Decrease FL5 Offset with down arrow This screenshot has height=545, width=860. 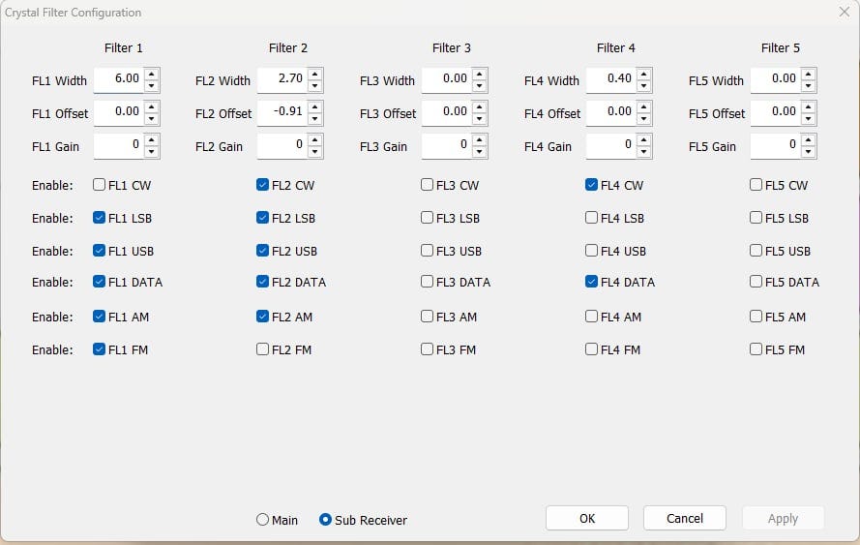(808, 119)
